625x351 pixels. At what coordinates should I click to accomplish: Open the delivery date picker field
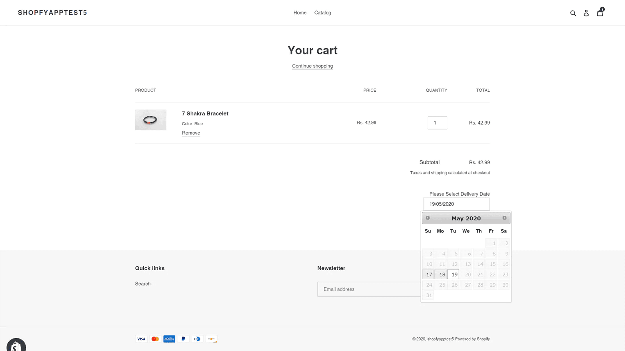click(456, 204)
